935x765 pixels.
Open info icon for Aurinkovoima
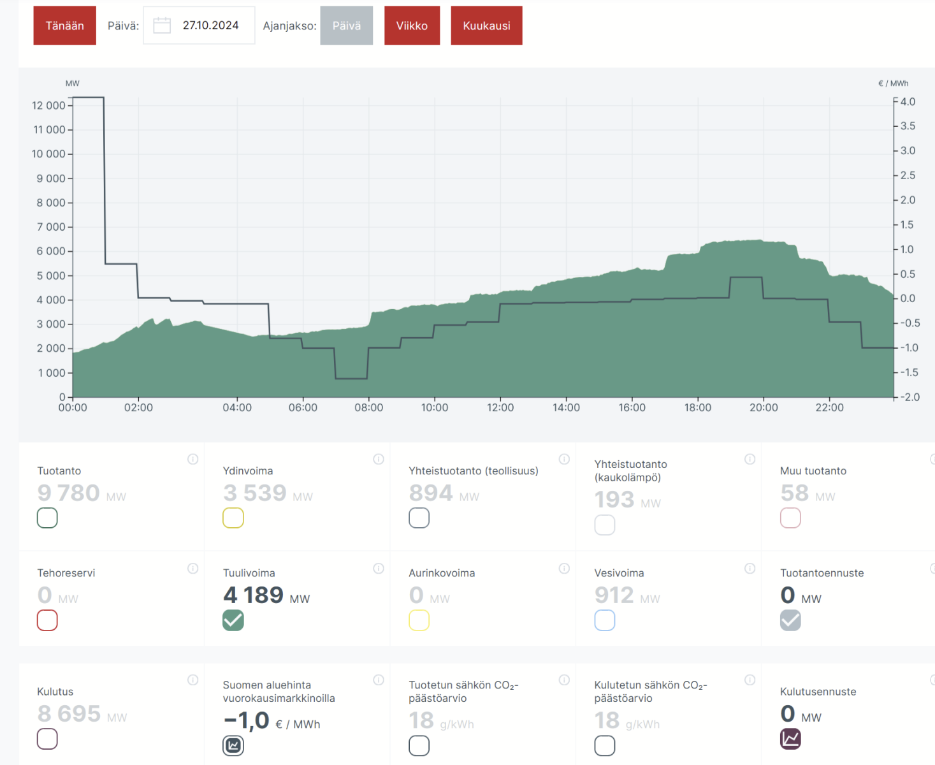(564, 568)
